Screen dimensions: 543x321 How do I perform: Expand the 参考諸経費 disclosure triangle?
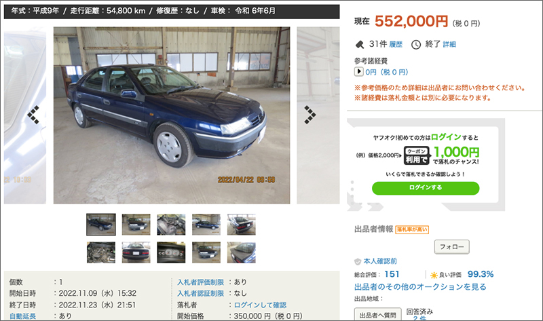pyautogui.click(x=358, y=72)
